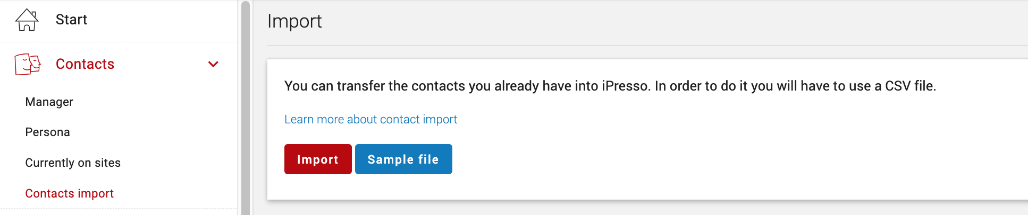Collapse the Contacts section with its chevron

(213, 64)
